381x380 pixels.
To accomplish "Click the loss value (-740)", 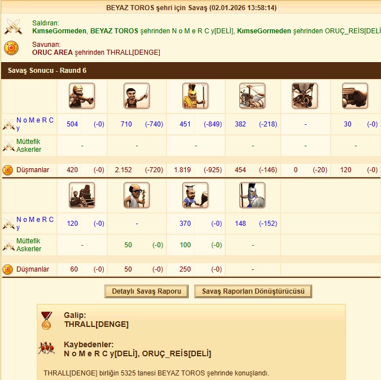I will point(154,124).
